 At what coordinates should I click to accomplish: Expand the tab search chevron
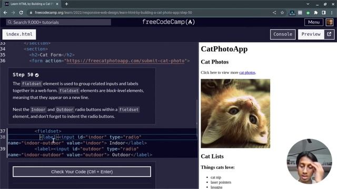[308, 4]
